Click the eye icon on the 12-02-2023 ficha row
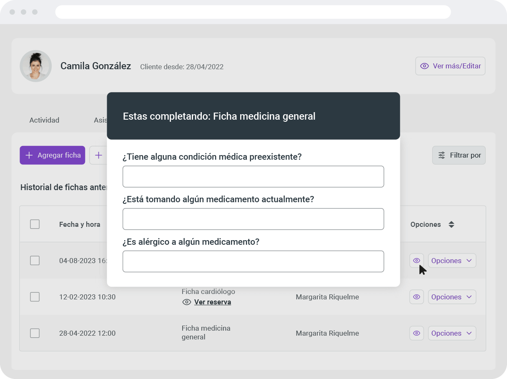507x379 pixels. [416, 296]
